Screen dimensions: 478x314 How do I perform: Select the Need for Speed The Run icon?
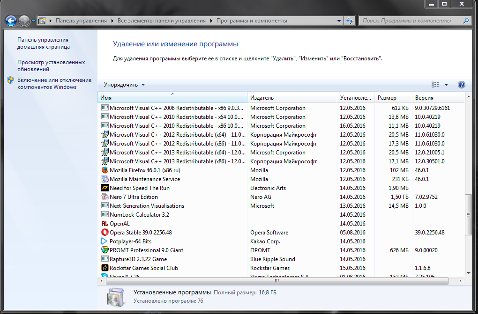[x=105, y=188]
